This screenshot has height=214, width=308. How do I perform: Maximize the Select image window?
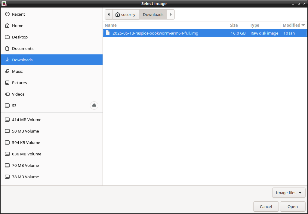click(299, 4)
